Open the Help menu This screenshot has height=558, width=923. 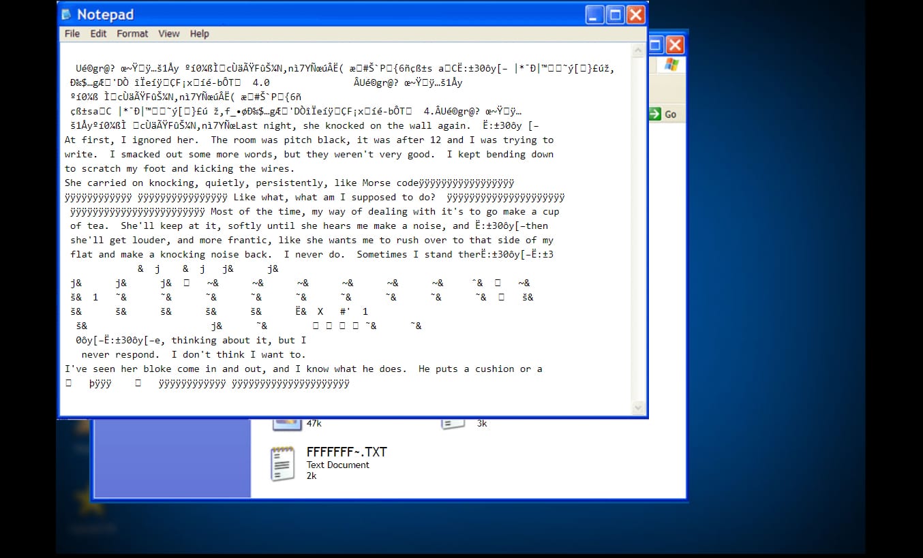pyautogui.click(x=199, y=33)
